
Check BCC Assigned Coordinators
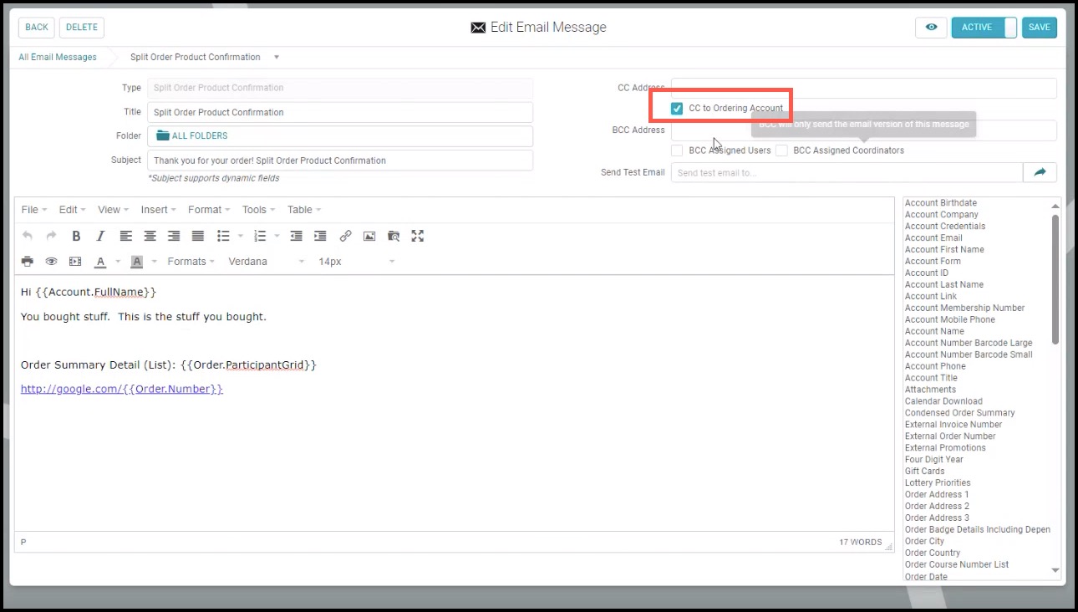click(781, 150)
